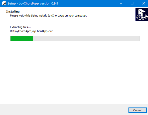Click the JoyChordApp icon in title bar
Viewport: 148px width, 115px height.
(x=4, y=4)
